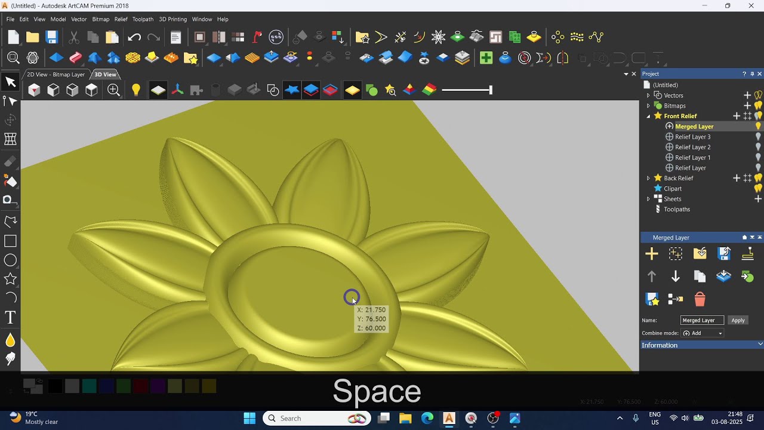
Task: Select the Create Circle tool
Action: 10,260
